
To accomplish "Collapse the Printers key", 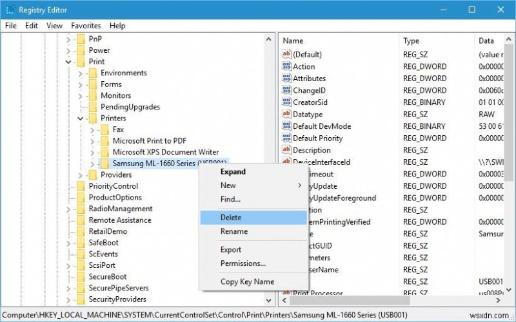I will click(x=80, y=118).
